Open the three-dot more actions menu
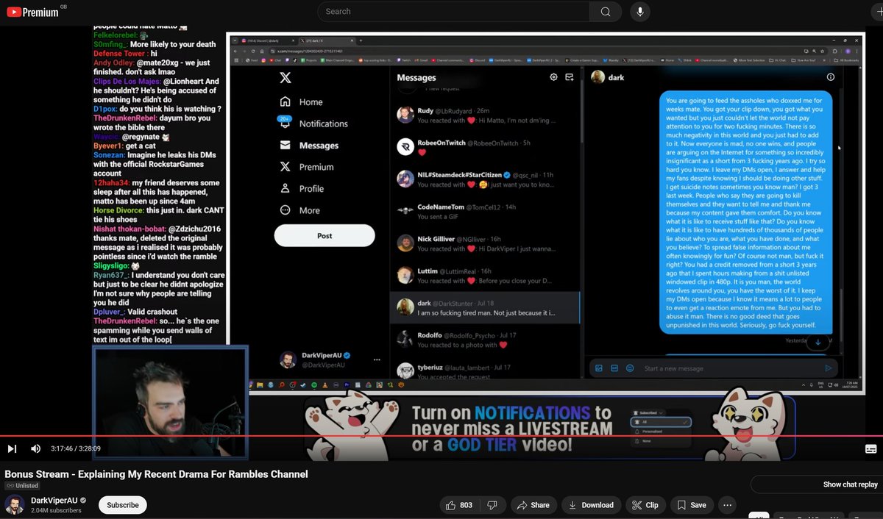This screenshot has height=519, width=883. 727,505
